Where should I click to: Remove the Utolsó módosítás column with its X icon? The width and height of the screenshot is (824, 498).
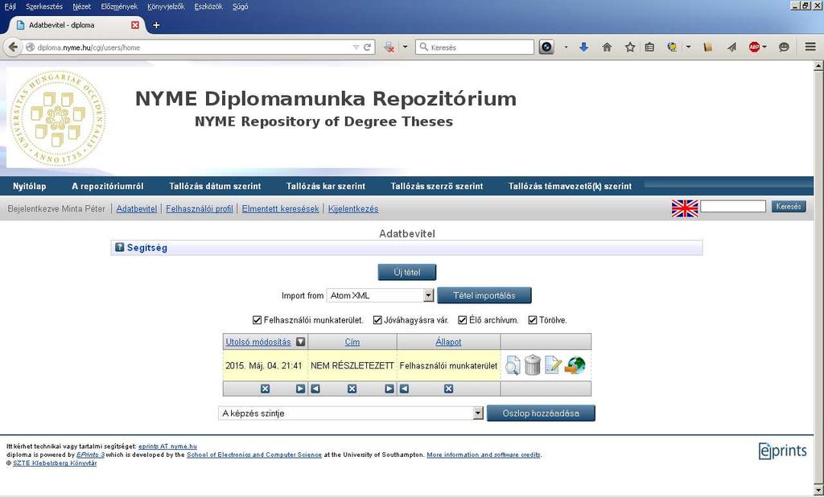(265, 389)
